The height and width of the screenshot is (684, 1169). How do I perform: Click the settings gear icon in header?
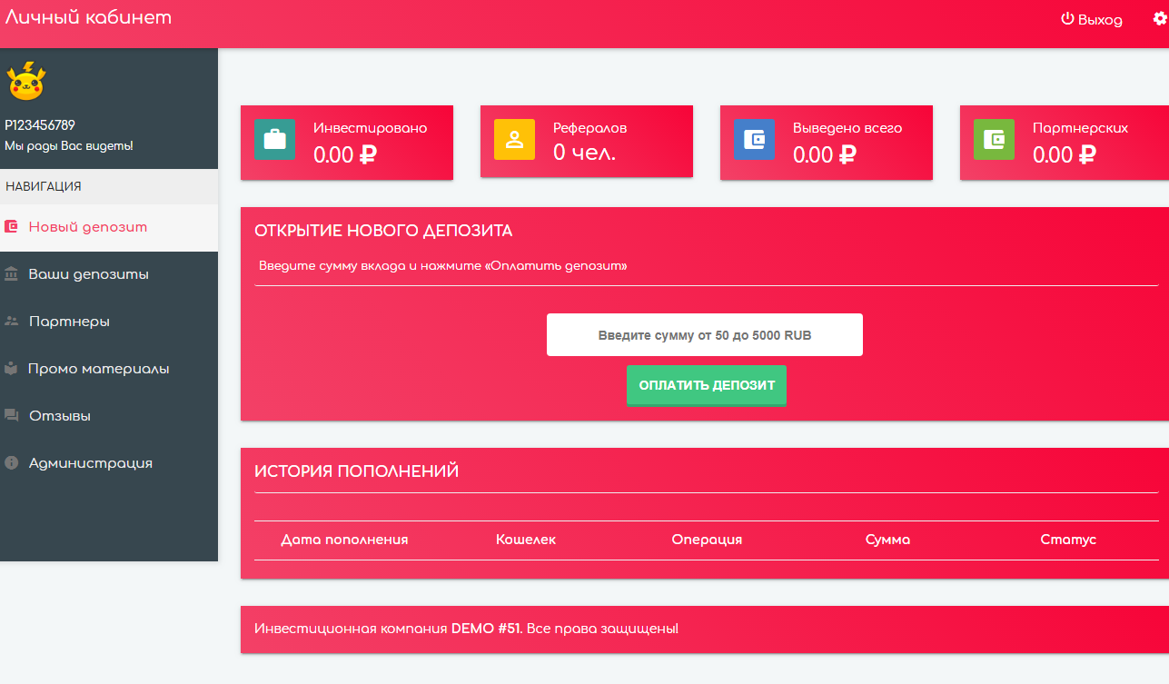point(1159,18)
